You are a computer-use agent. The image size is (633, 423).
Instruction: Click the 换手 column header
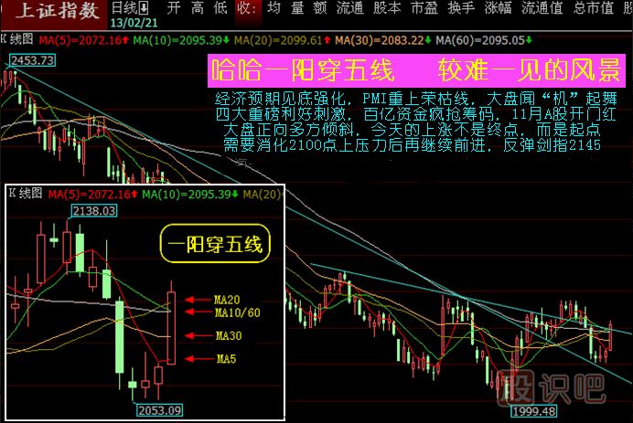pos(459,8)
